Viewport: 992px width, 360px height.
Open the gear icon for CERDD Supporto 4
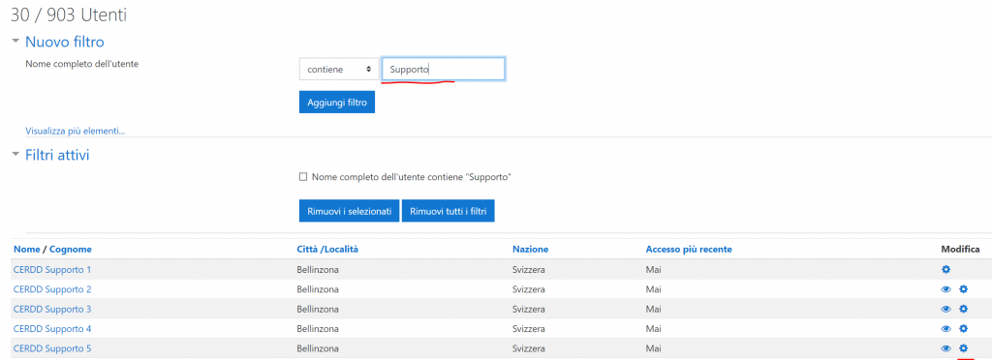point(964,328)
